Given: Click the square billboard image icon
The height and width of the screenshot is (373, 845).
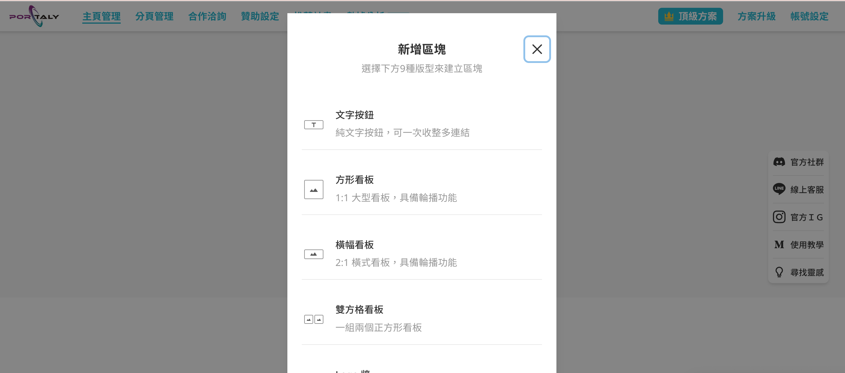Looking at the screenshot, I should [313, 189].
